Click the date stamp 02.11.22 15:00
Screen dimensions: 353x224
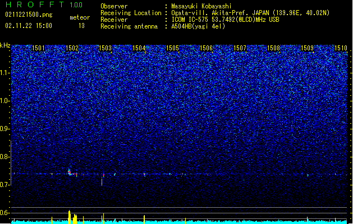pos(29,26)
